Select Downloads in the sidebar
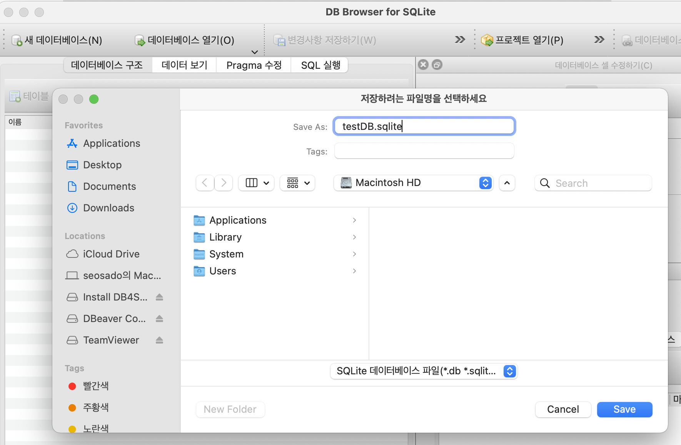This screenshot has width=681, height=445. point(108,208)
